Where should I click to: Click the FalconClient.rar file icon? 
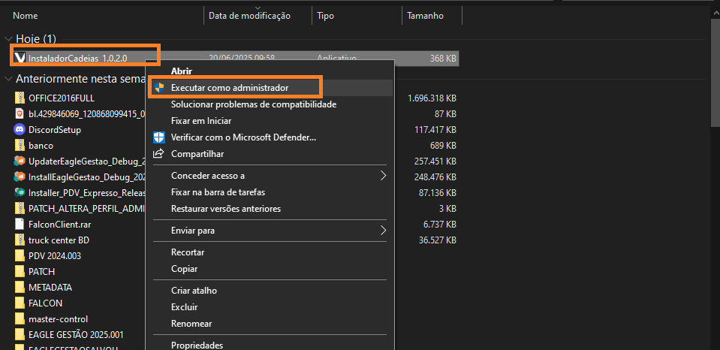20,224
